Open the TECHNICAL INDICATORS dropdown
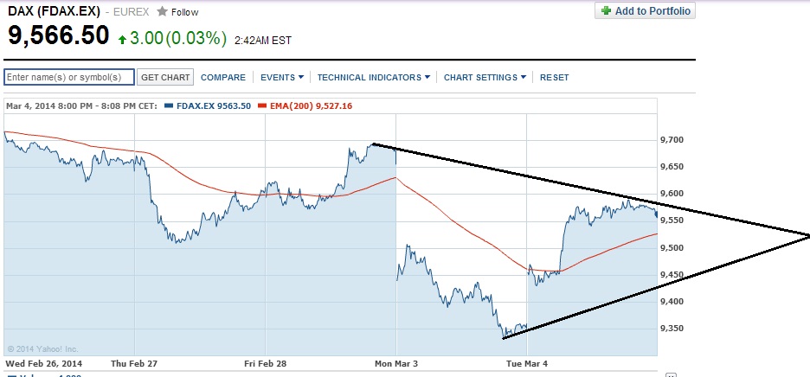The image size is (810, 377). [373, 77]
